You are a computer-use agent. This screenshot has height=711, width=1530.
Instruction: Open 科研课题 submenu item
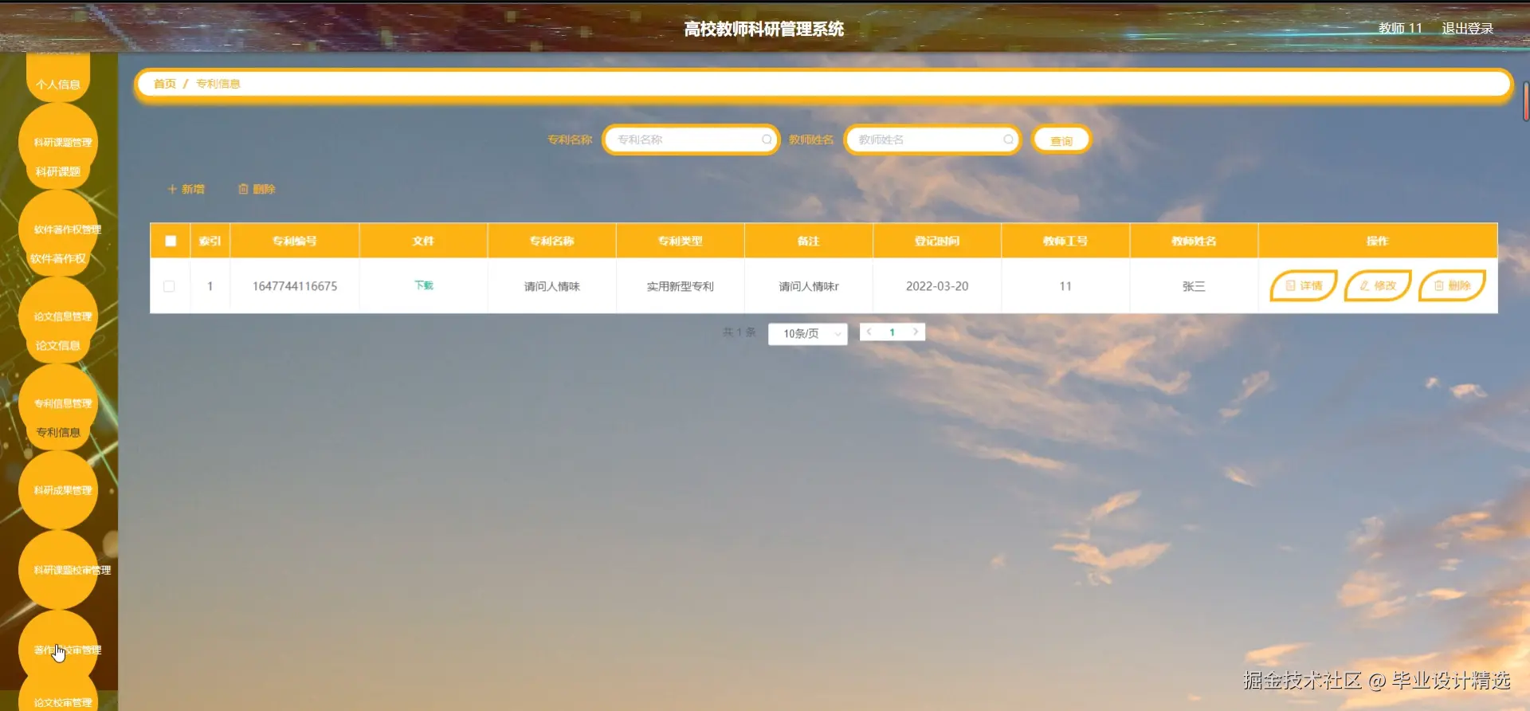58,171
